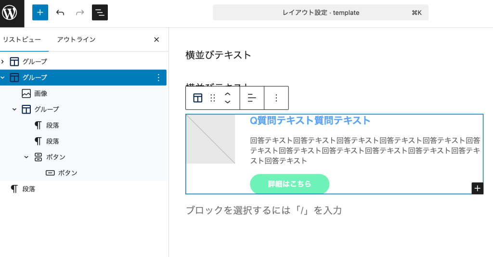Open the レイアウト設定 template command bar
The height and width of the screenshot is (257, 493).
[x=320, y=13]
